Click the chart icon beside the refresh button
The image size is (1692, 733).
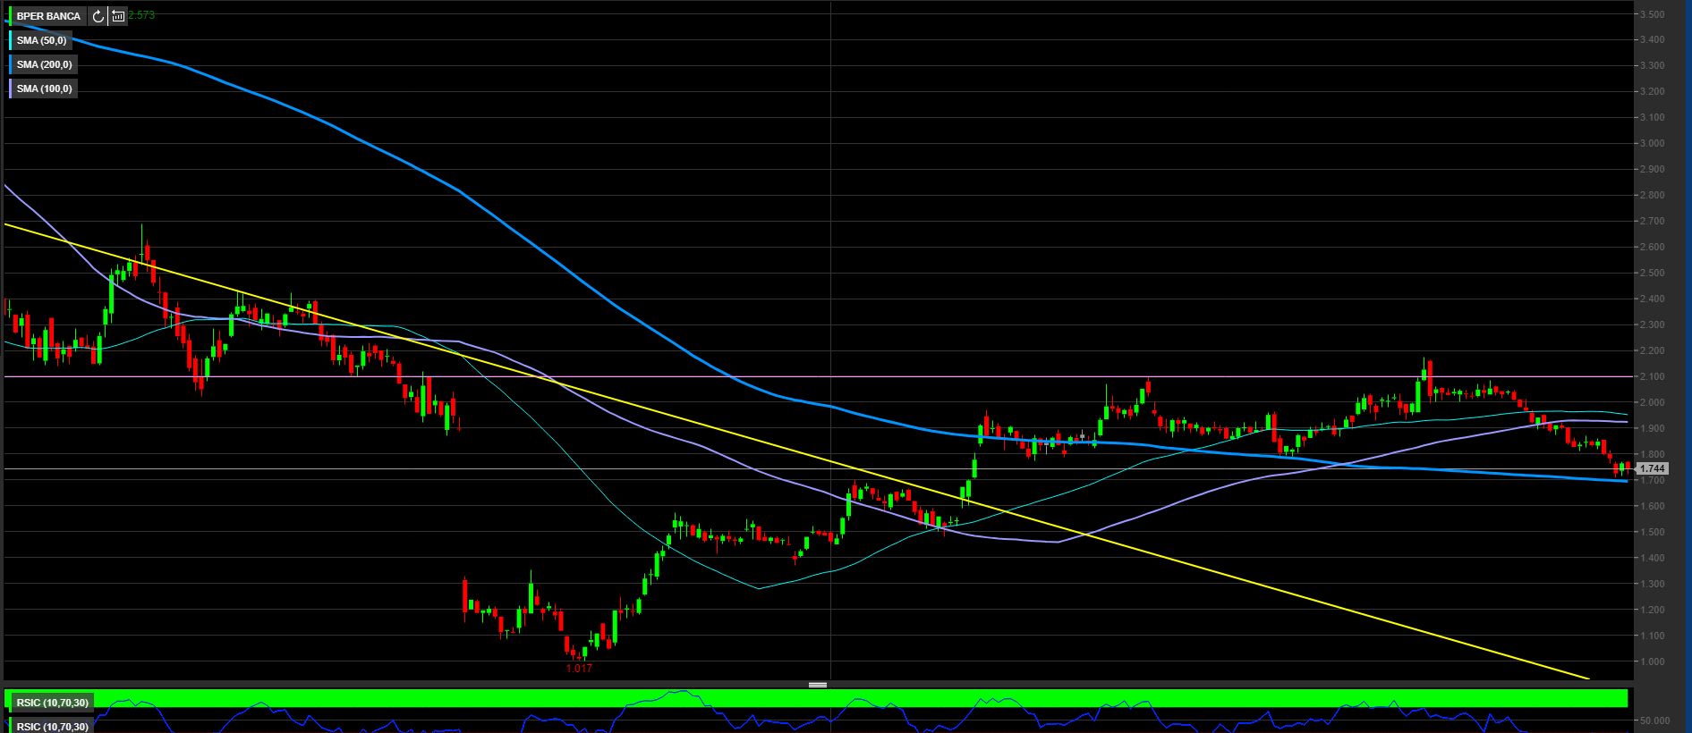(118, 16)
